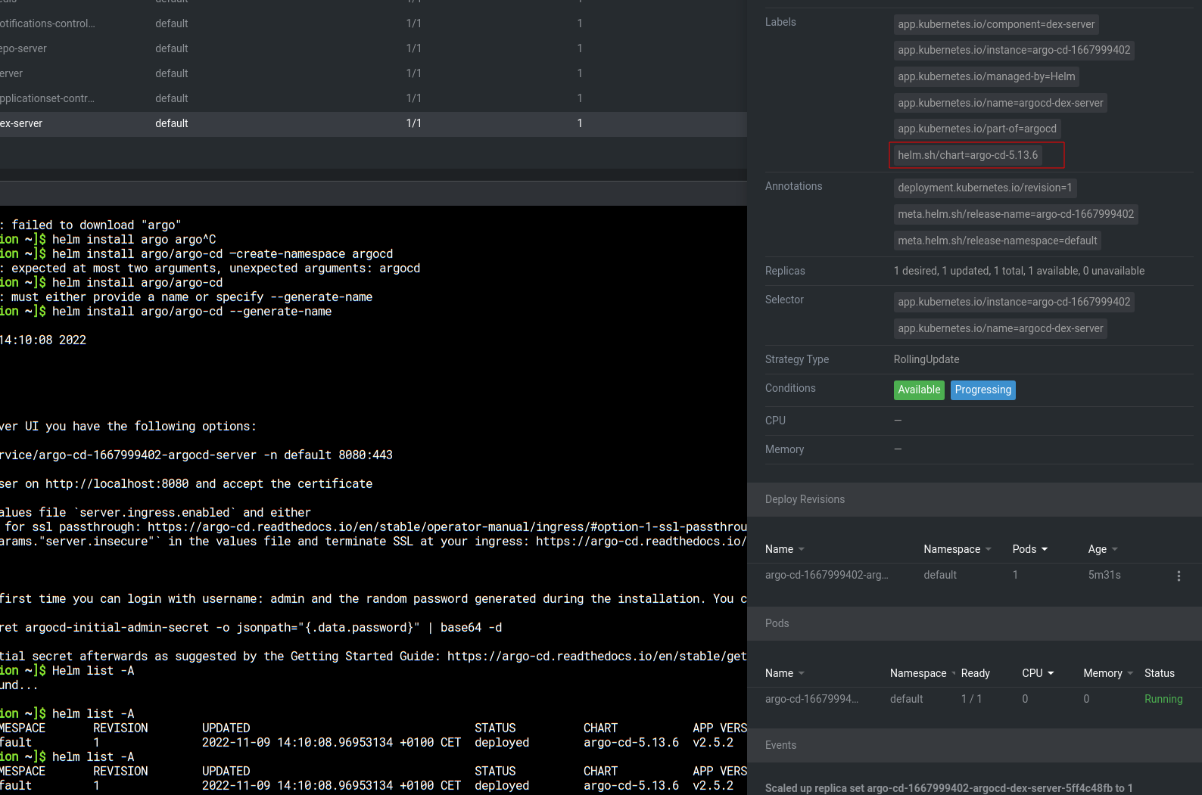Select the otifications-control... deployment row
Screen dimensions: 1202x795
tap(373, 23)
